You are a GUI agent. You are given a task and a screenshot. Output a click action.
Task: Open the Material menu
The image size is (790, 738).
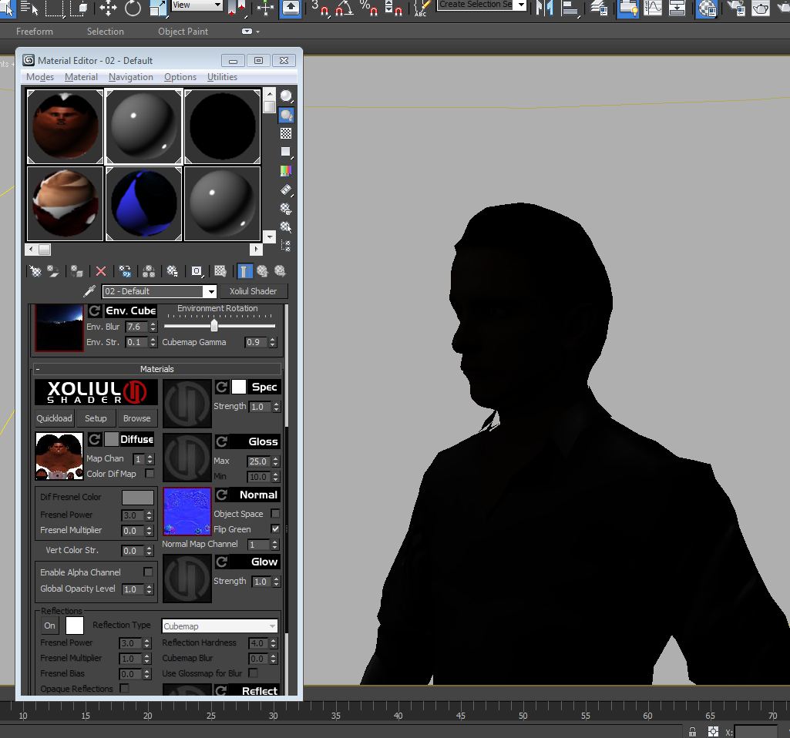coord(81,77)
